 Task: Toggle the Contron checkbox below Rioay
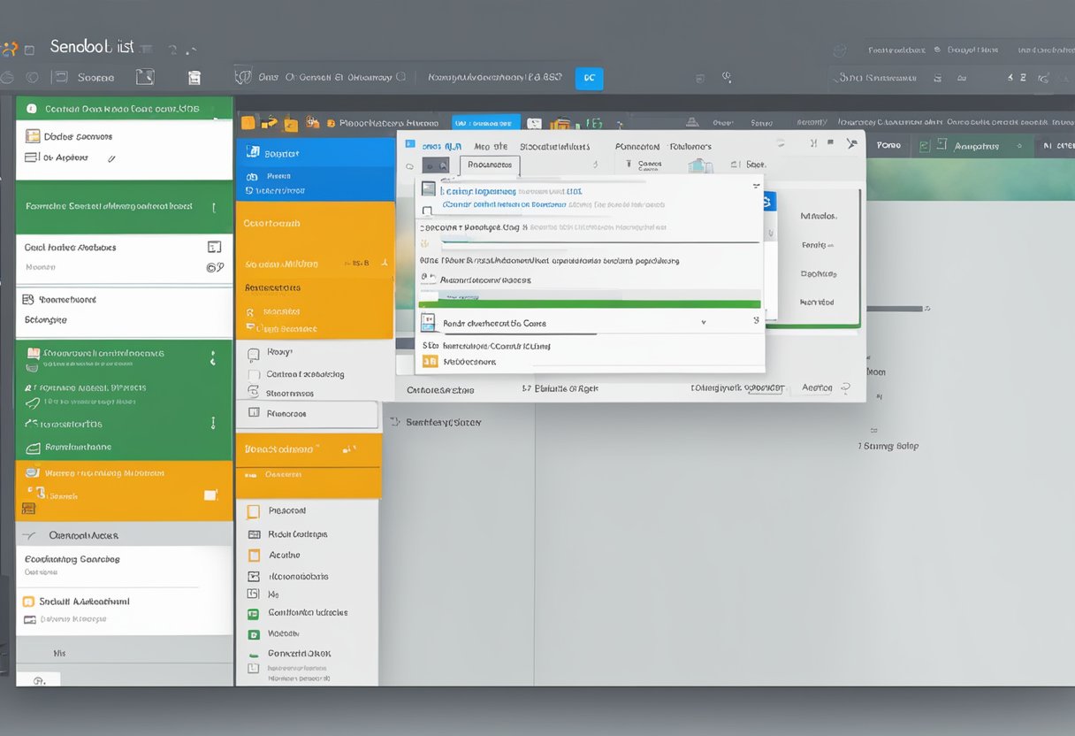point(254,374)
